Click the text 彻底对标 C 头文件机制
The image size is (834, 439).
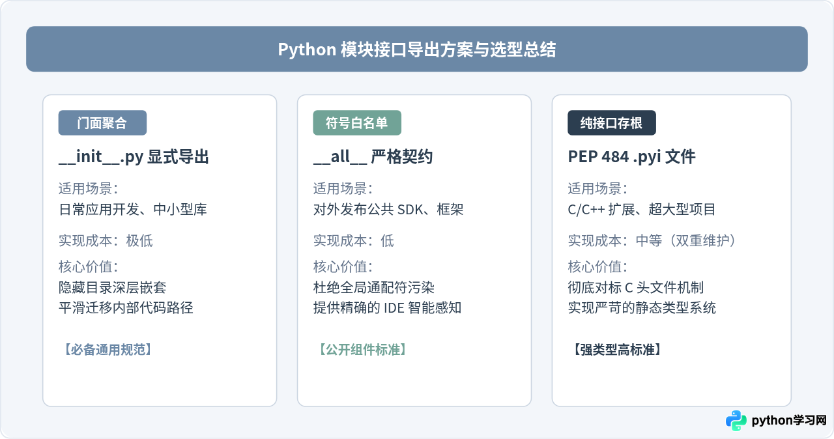coord(636,288)
